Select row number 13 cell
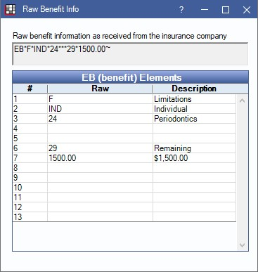This screenshot has width=258, height=272. [x=30, y=217]
